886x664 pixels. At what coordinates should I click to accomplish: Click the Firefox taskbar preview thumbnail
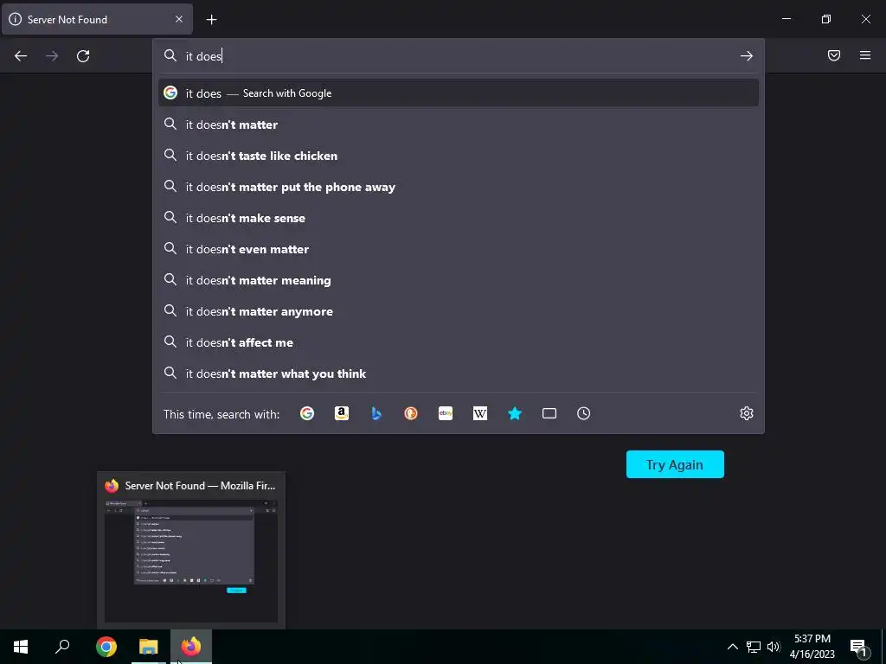pyautogui.click(x=191, y=559)
